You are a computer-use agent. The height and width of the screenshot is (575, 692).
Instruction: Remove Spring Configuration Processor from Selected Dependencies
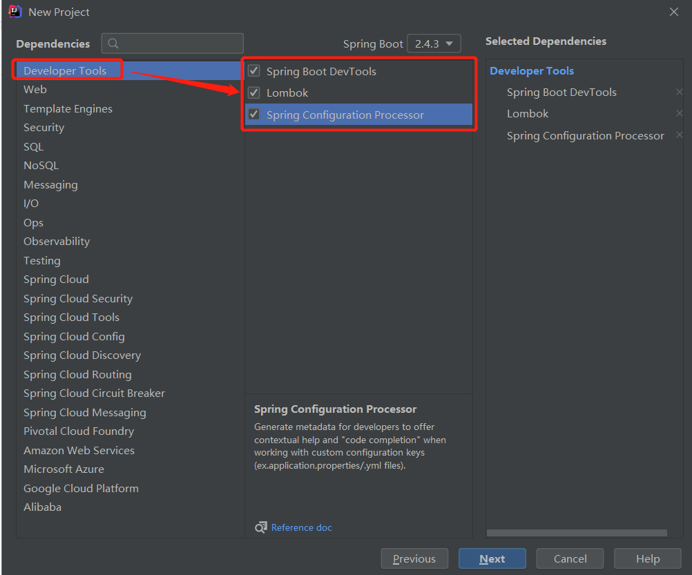click(x=679, y=135)
